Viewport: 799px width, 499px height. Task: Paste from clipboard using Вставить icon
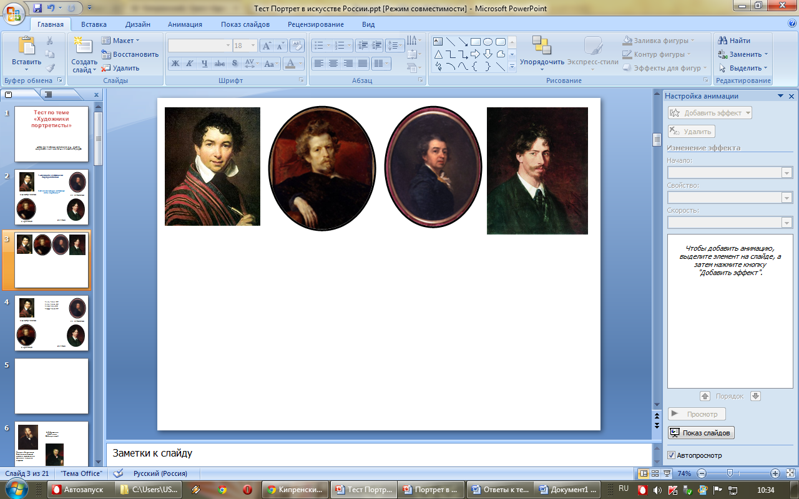coord(26,46)
